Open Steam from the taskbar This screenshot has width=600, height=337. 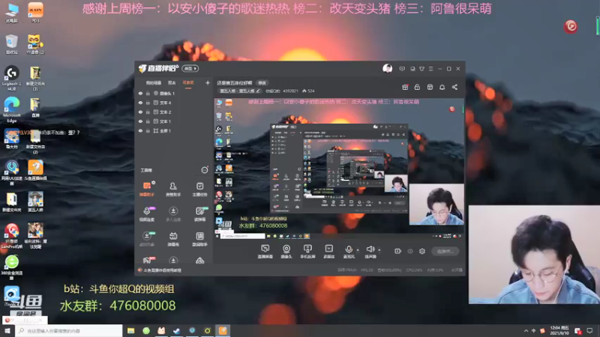click(176, 330)
